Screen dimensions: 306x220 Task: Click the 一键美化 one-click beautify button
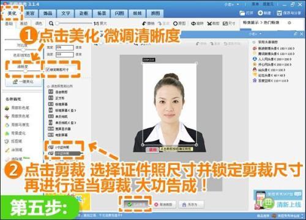[23, 82]
